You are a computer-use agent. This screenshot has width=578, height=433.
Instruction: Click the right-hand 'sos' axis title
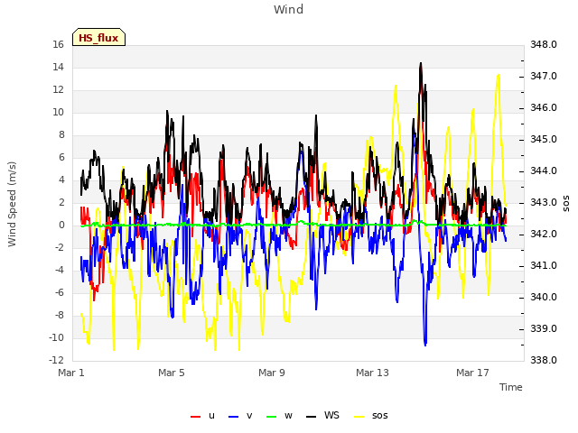[x=566, y=204]
